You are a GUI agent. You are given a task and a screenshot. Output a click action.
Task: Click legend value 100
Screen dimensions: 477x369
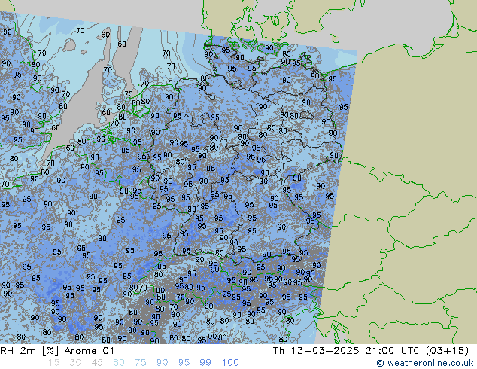(230, 363)
